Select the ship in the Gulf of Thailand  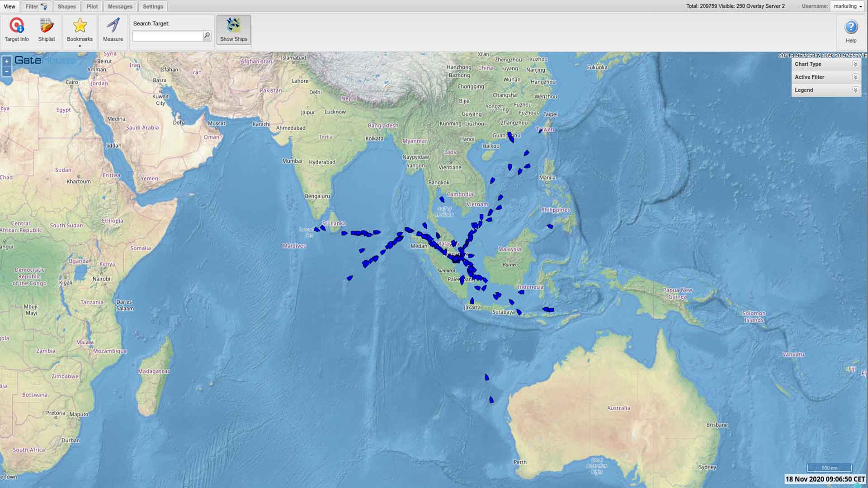tap(442, 199)
